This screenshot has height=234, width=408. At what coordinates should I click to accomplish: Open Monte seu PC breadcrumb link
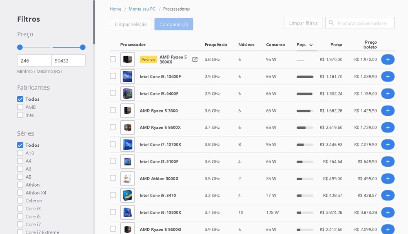[x=142, y=9]
